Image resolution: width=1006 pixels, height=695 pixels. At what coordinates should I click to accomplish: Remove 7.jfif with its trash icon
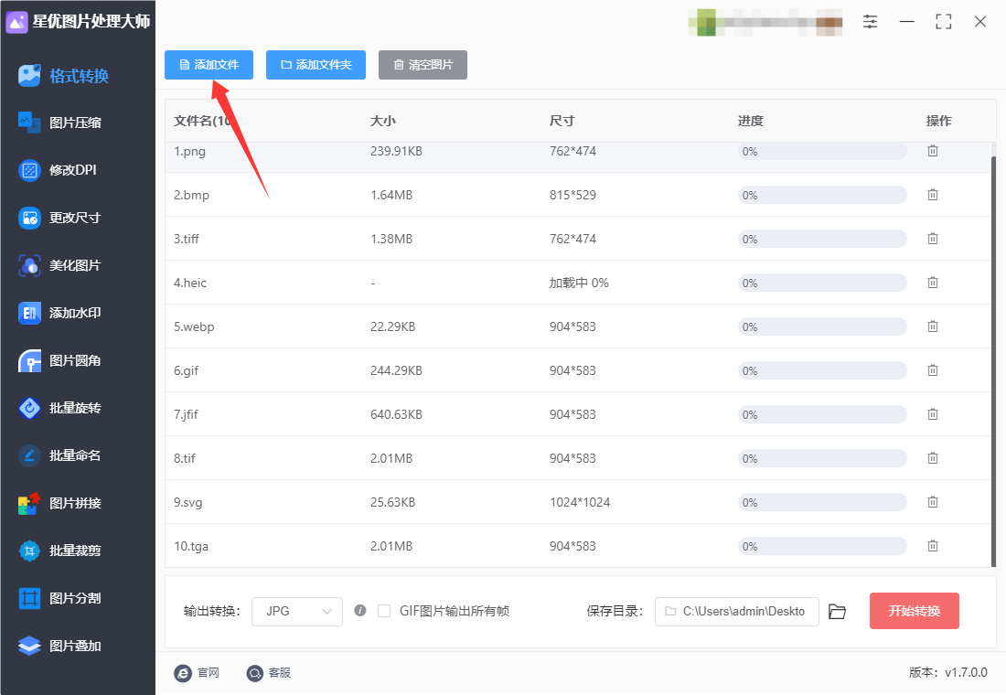click(933, 414)
